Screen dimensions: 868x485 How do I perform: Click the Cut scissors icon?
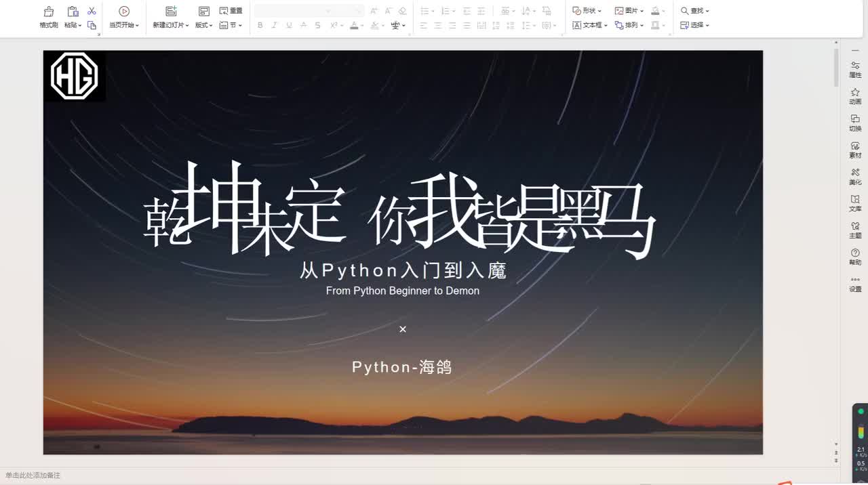[x=92, y=12]
